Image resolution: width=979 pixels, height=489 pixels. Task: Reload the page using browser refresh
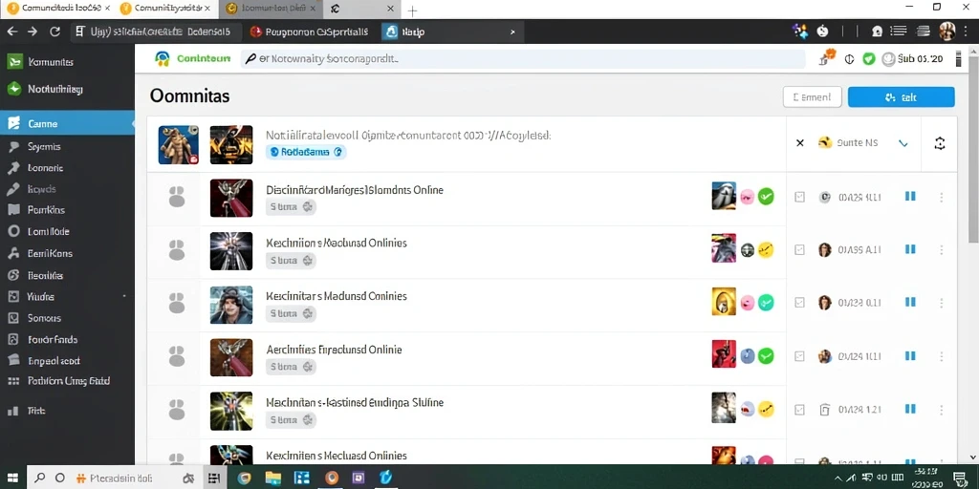(x=54, y=32)
